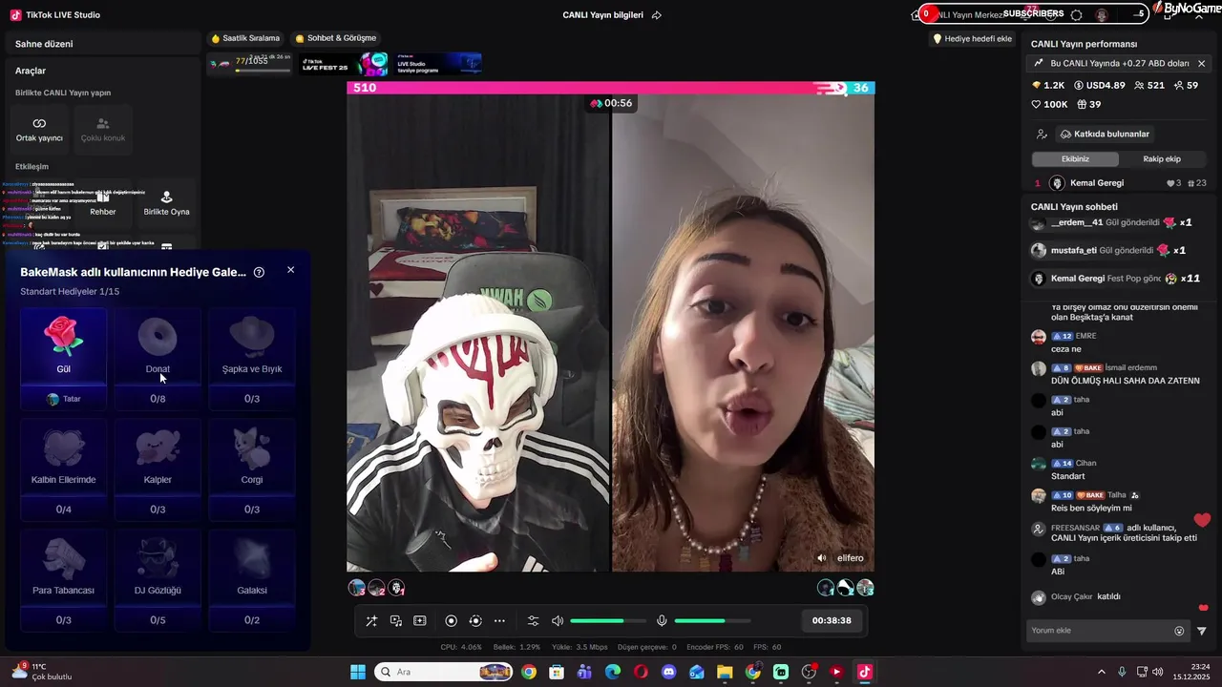1222x687 pixels.
Task: Select the Gül rose gift
Action: (64, 345)
